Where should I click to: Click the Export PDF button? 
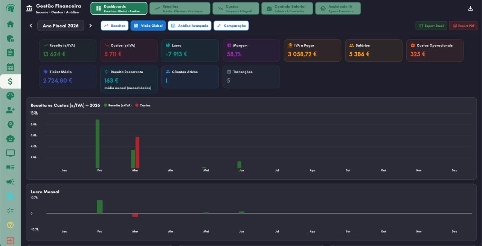pos(464,26)
